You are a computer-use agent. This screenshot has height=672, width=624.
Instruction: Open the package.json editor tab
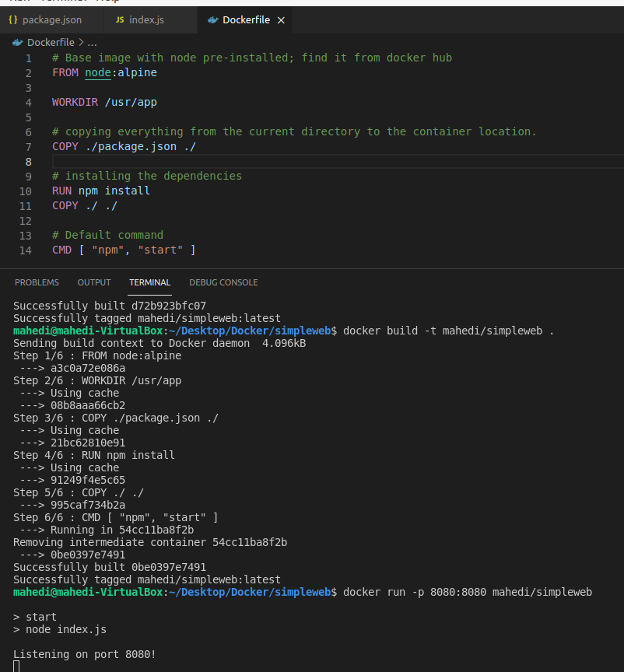click(x=51, y=19)
